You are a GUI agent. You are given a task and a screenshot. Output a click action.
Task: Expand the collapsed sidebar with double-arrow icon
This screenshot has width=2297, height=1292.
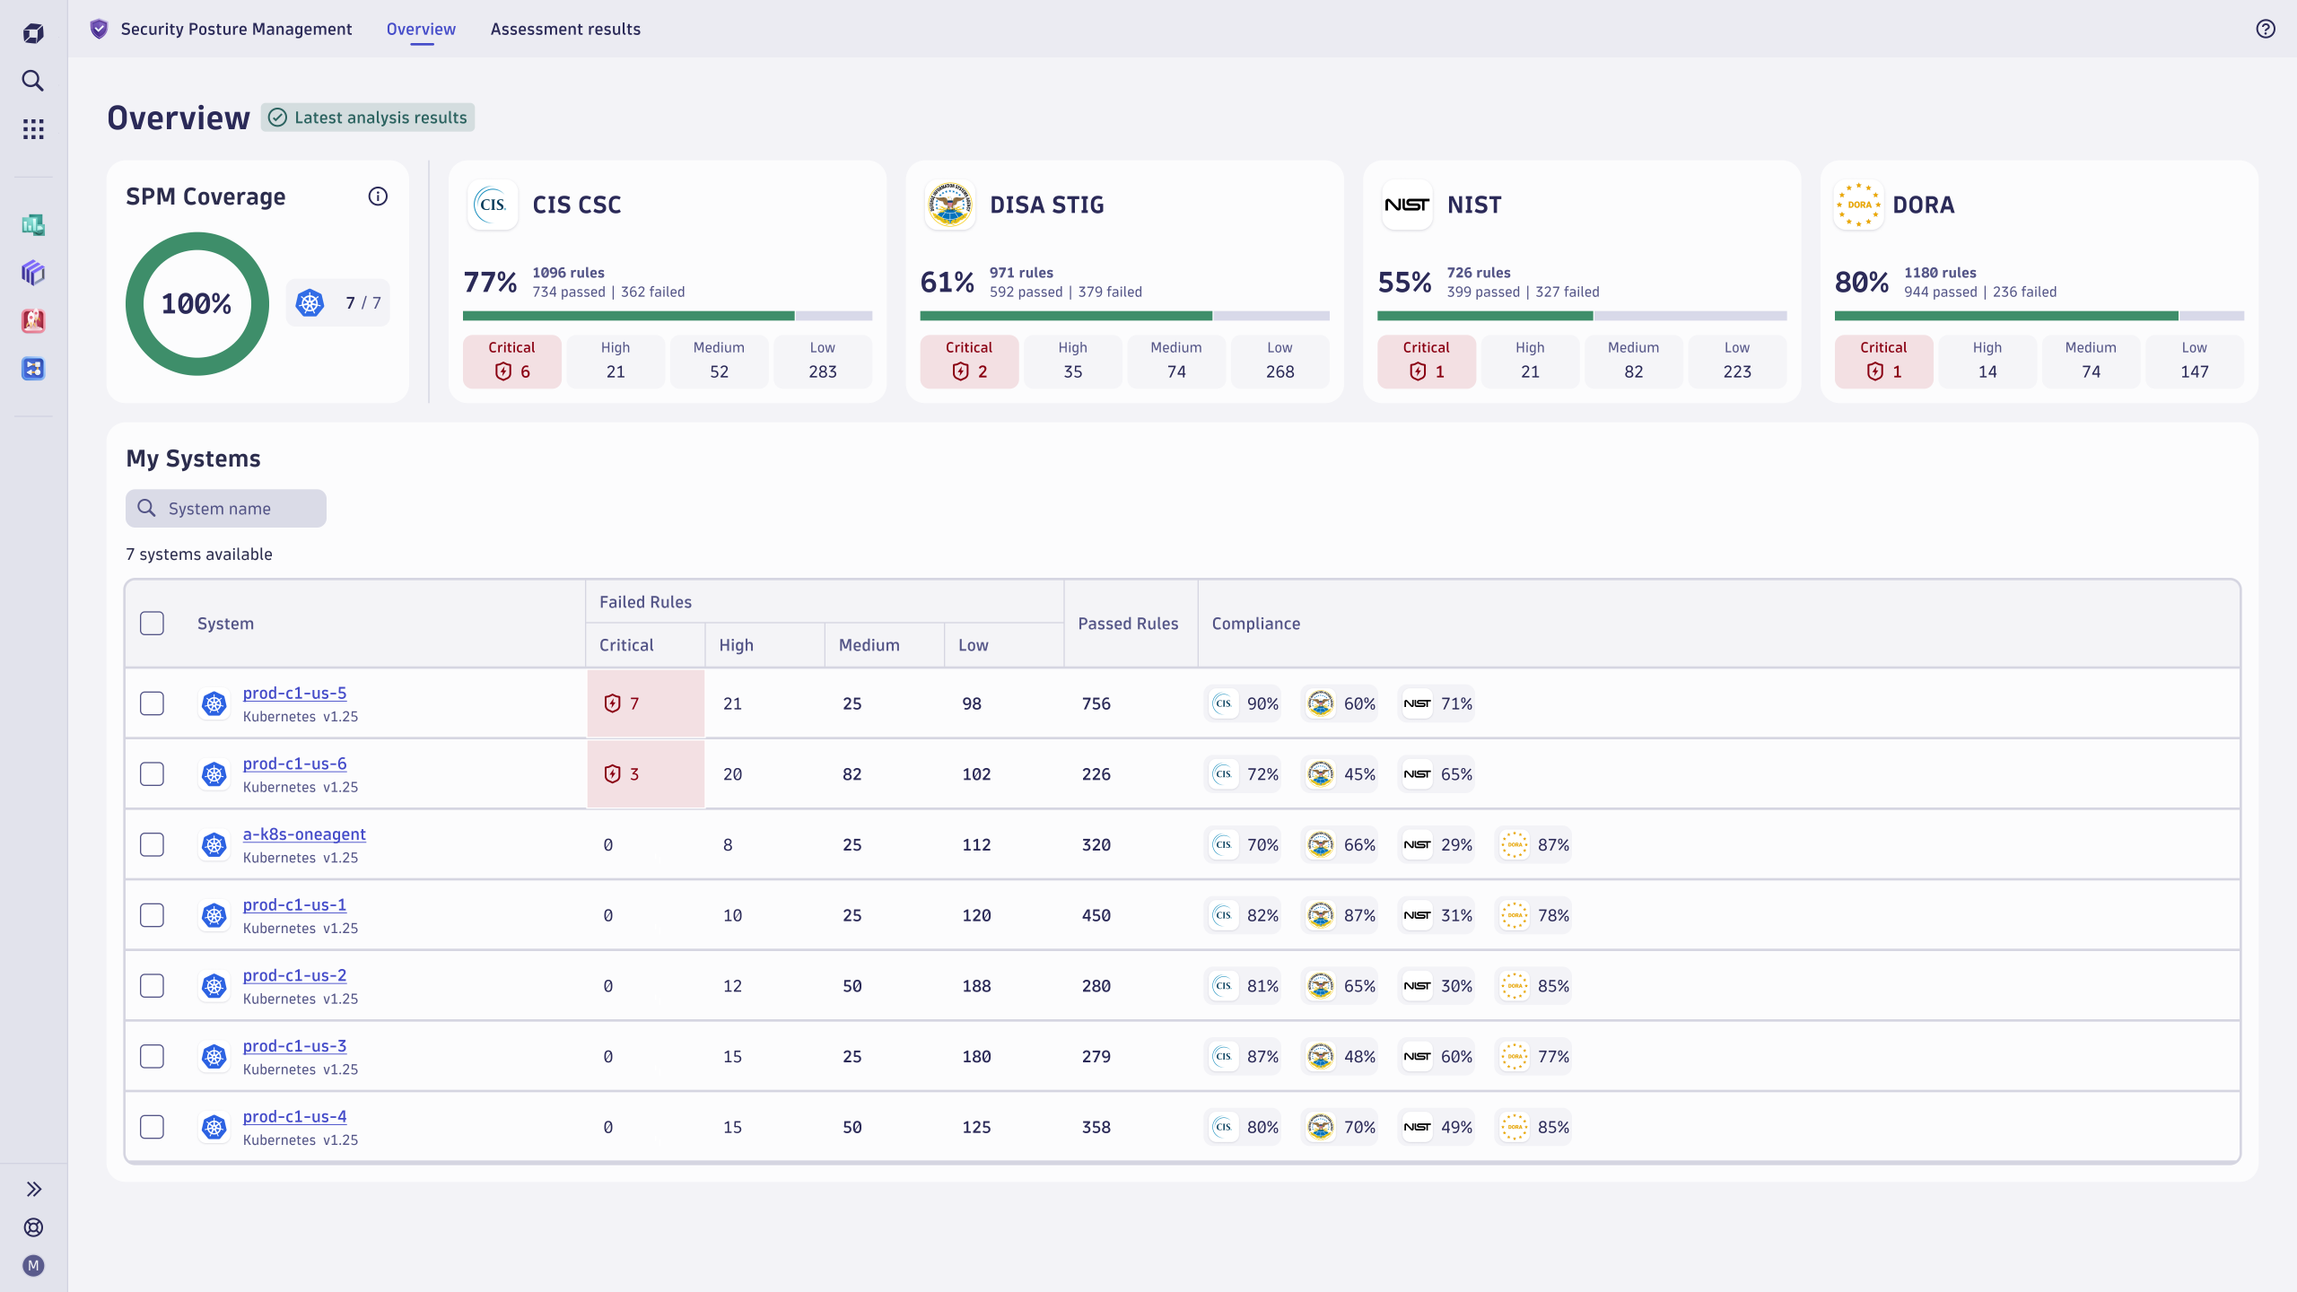(x=34, y=1188)
